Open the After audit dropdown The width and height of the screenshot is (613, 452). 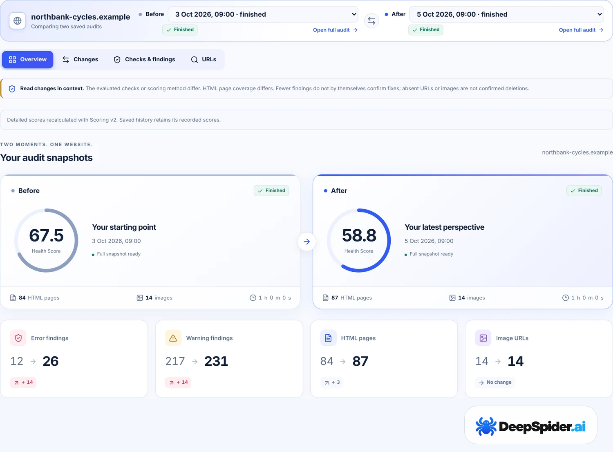click(506, 14)
